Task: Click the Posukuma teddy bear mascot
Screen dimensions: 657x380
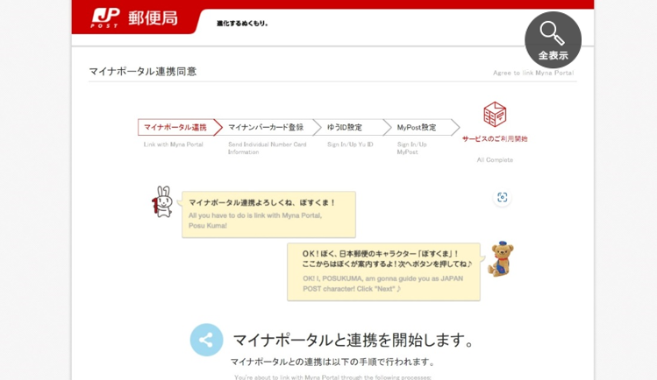Action: 501,258
